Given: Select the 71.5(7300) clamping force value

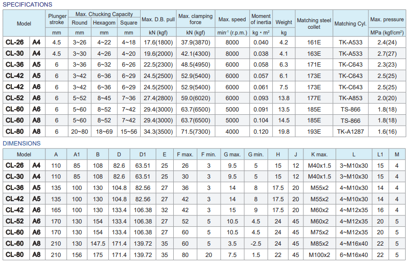Looking at the screenshot, I should pos(195,131).
